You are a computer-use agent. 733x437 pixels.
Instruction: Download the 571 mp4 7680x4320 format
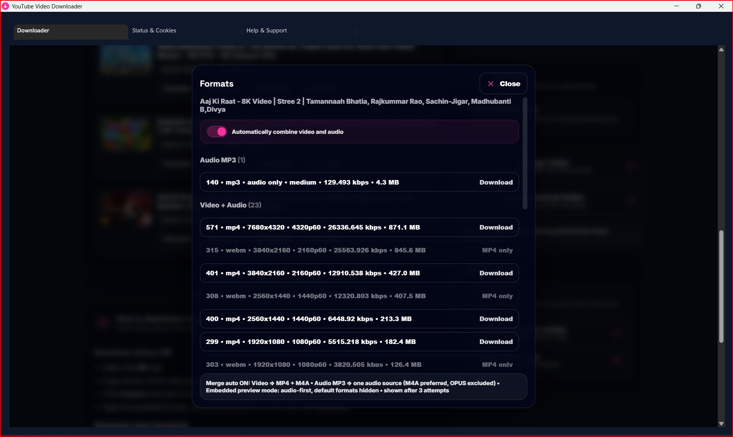click(496, 227)
